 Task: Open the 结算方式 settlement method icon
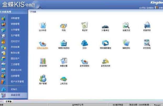126,27
